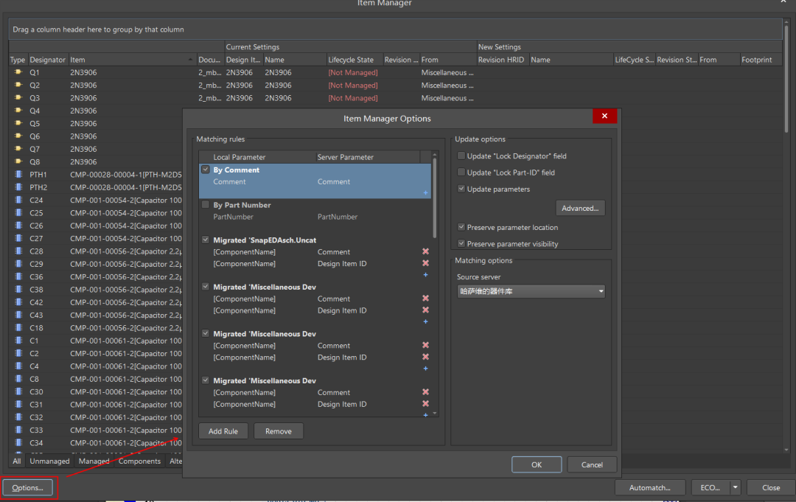
Task: Select the By Part Number rule title
Action: pos(242,205)
